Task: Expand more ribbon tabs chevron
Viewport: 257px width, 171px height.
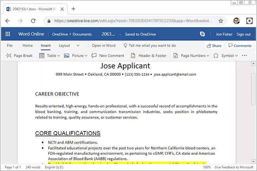Action: pyautogui.click(x=78, y=46)
